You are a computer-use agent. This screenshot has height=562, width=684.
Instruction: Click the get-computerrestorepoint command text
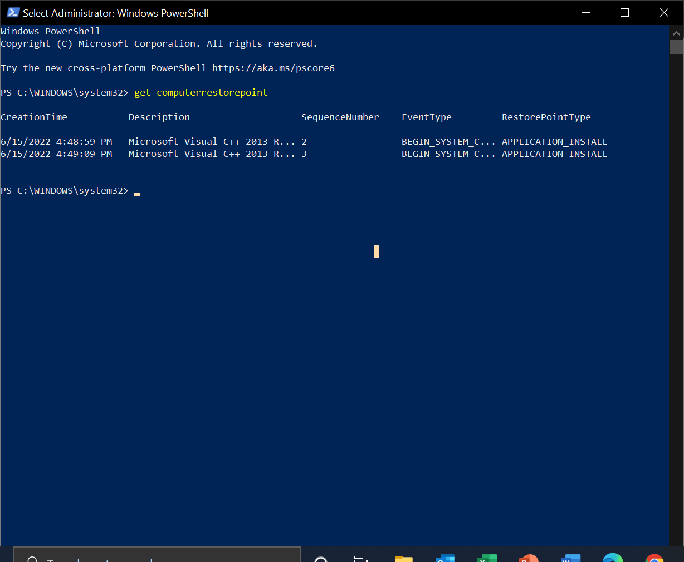(201, 93)
